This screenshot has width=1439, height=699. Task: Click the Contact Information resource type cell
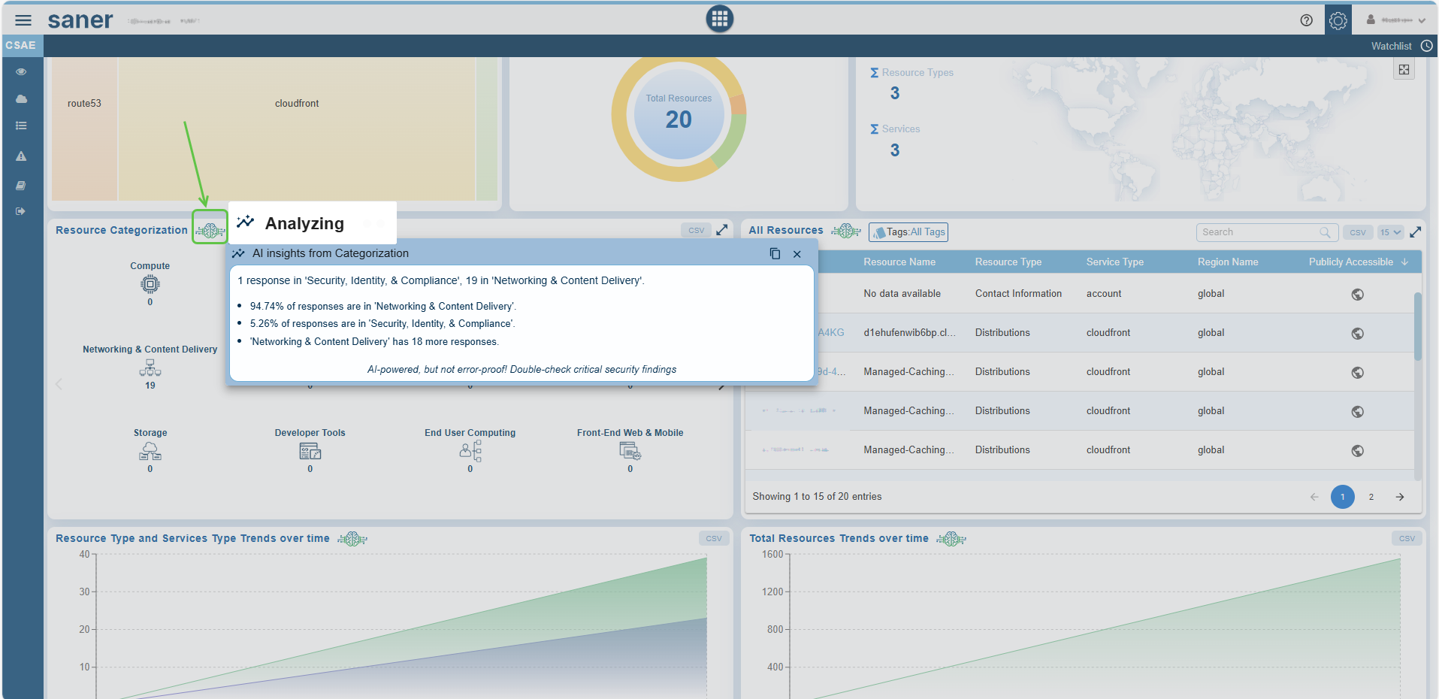1018,294
